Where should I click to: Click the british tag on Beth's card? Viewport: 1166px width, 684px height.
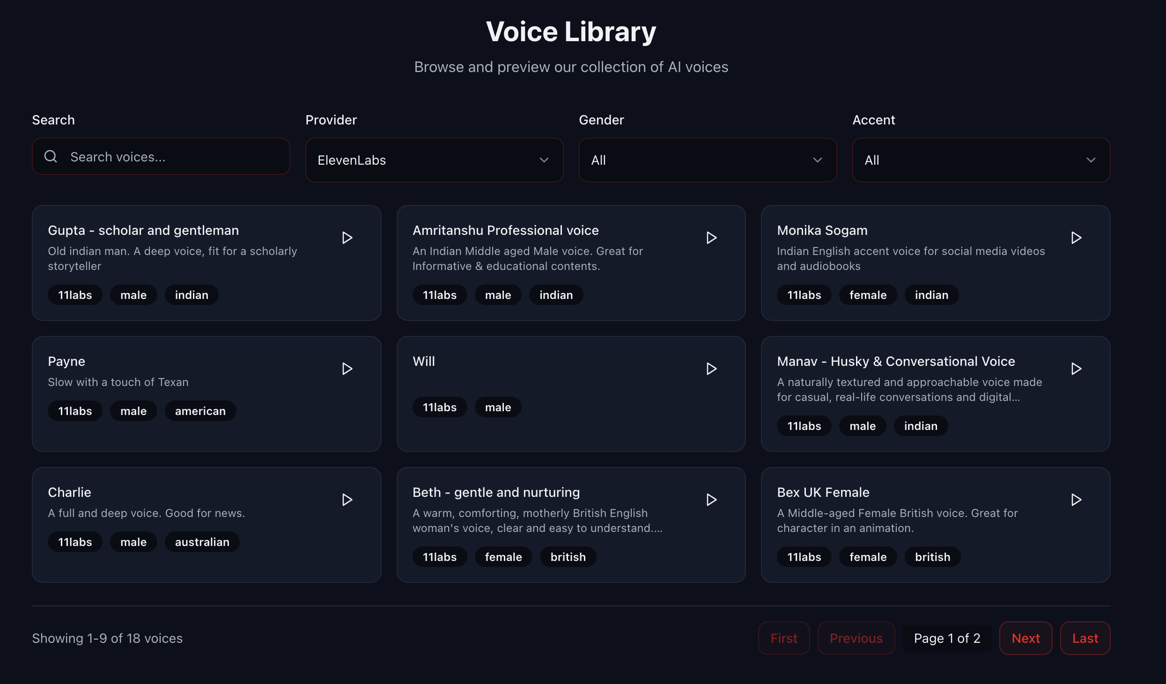click(568, 556)
